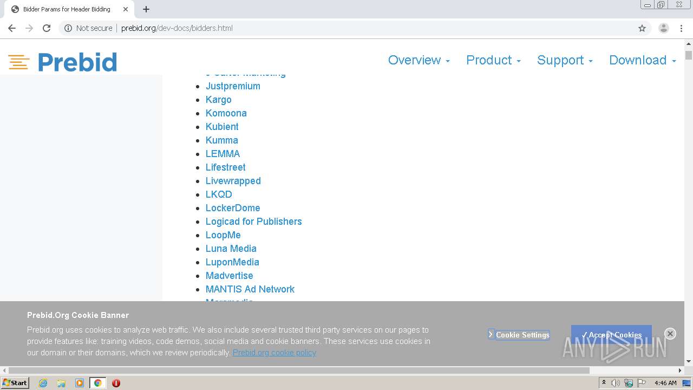This screenshot has width=693, height=390.
Task: Open the LEMMA bidder link
Action: pyautogui.click(x=223, y=154)
